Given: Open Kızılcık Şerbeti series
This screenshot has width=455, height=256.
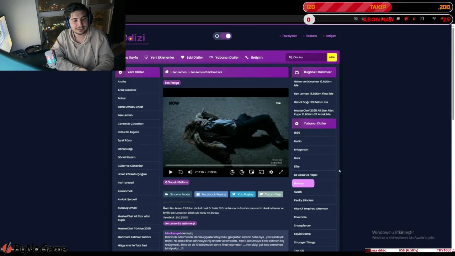Looking at the screenshot, I should [127, 199].
